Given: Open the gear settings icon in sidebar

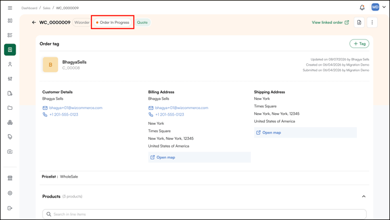Looking at the screenshot, I should tap(10, 193).
